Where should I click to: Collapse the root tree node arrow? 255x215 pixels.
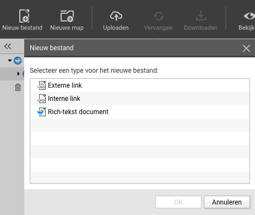click(x=10, y=60)
